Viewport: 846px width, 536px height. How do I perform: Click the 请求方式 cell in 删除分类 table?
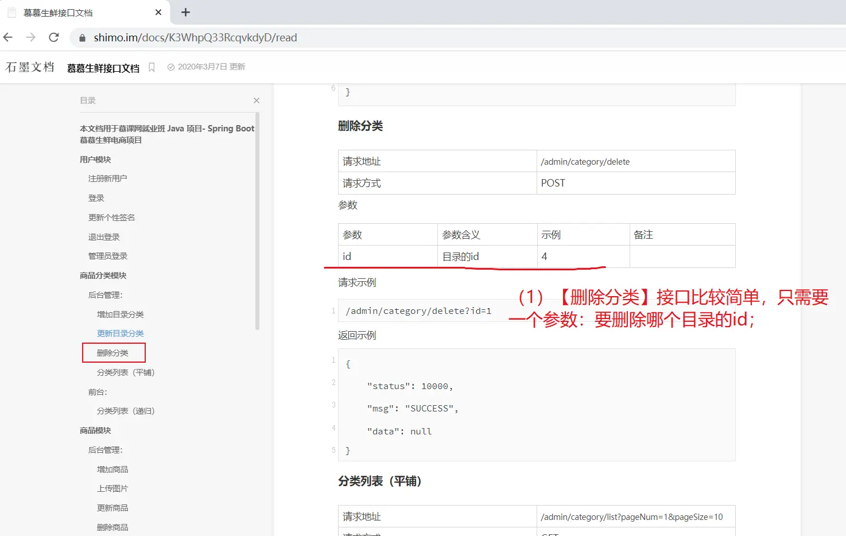click(x=437, y=183)
